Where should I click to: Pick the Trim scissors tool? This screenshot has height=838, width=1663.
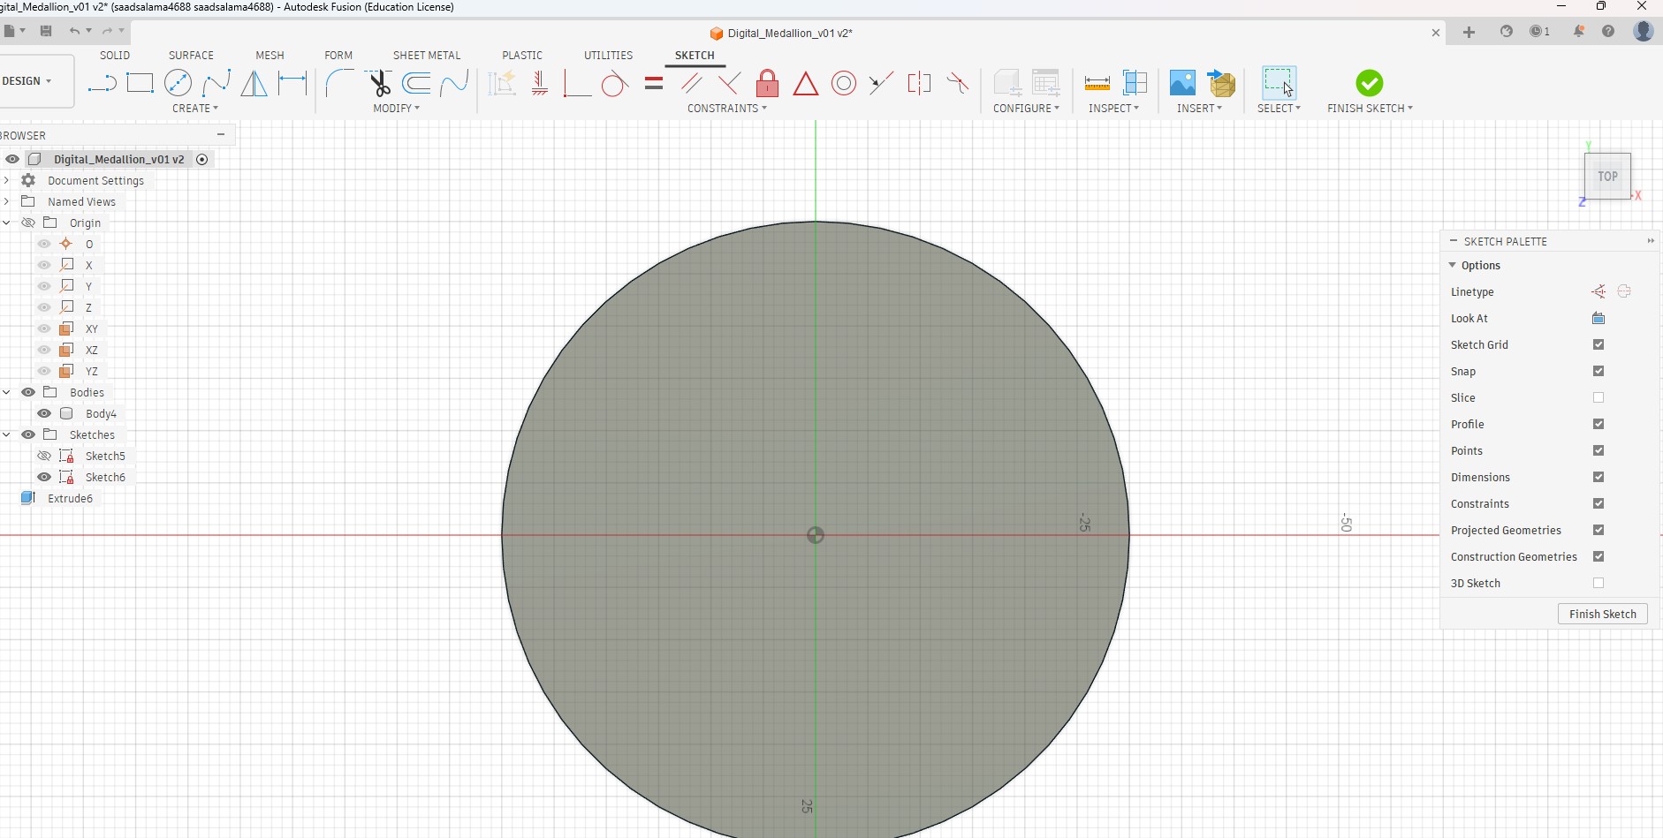[379, 83]
